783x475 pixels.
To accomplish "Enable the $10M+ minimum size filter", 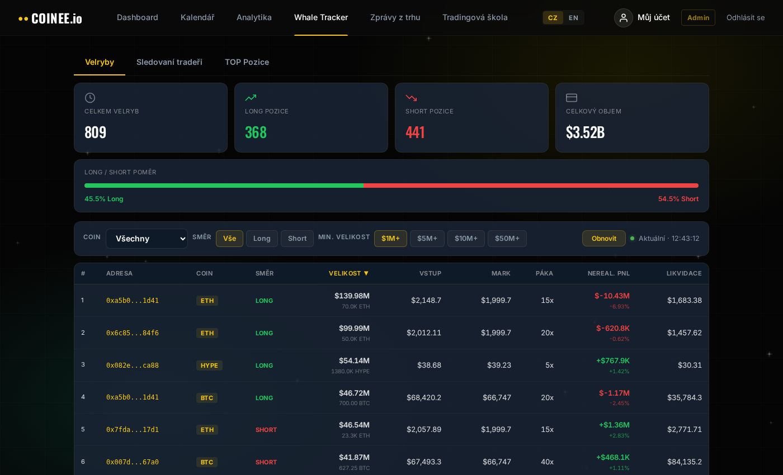I will pos(466,238).
